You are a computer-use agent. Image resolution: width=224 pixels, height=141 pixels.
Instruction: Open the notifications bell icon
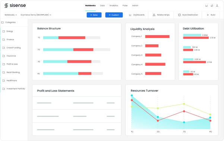tap(212, 6)
